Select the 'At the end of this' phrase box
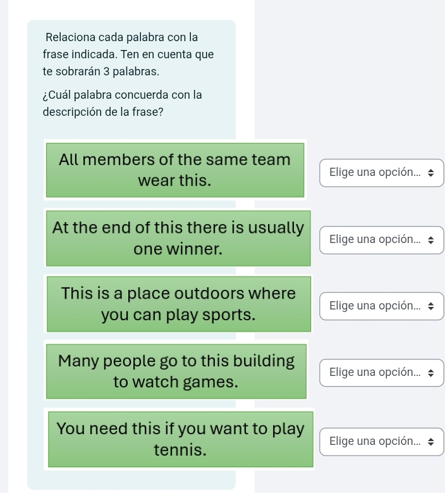The image size is (445, 493). [178, 238]
